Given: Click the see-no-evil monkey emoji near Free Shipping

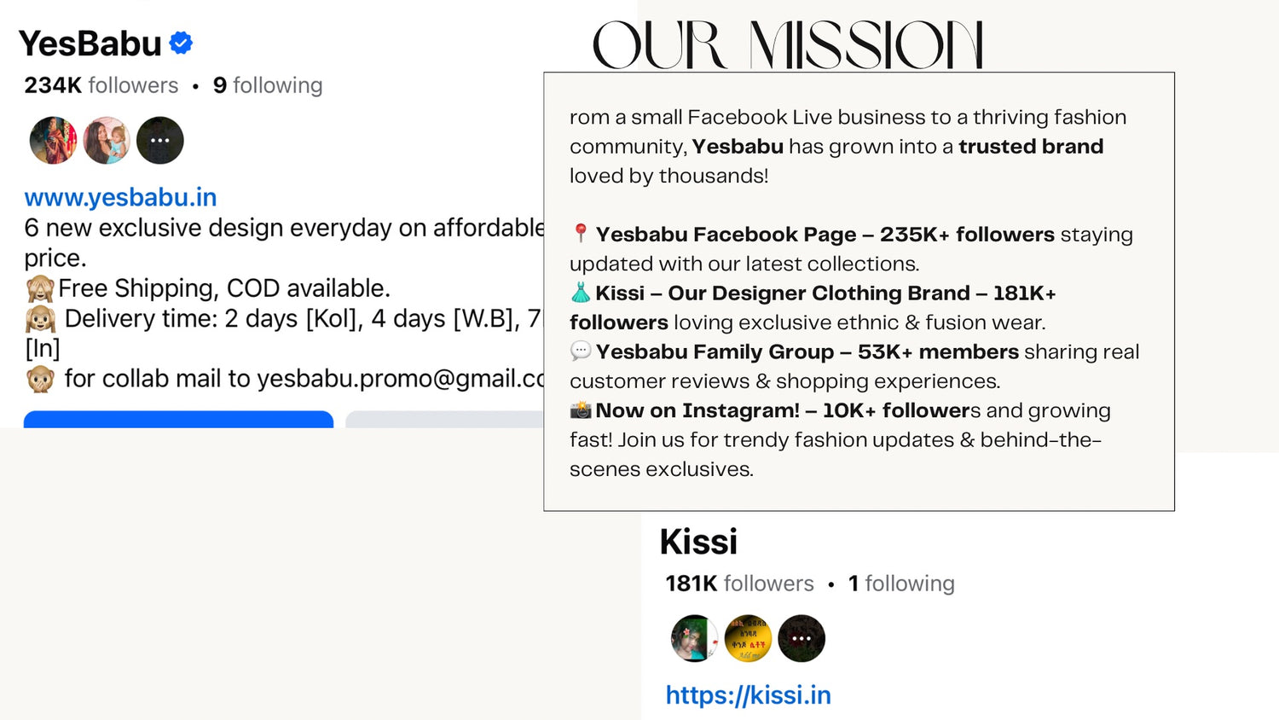Looking at the screenshot, I should pyautogui.click(x=40, y=289).
